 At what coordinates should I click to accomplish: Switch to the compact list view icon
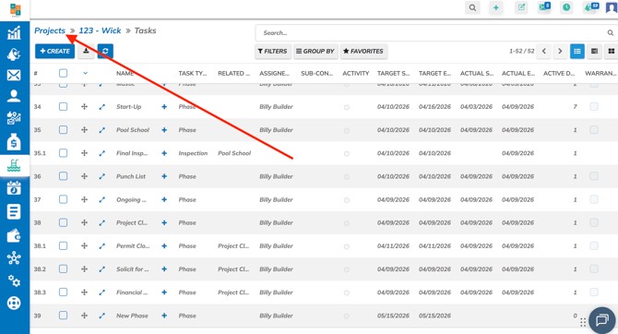(594, 52)
